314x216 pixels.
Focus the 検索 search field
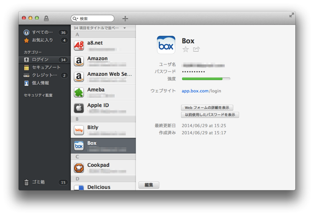pos(93,18)
